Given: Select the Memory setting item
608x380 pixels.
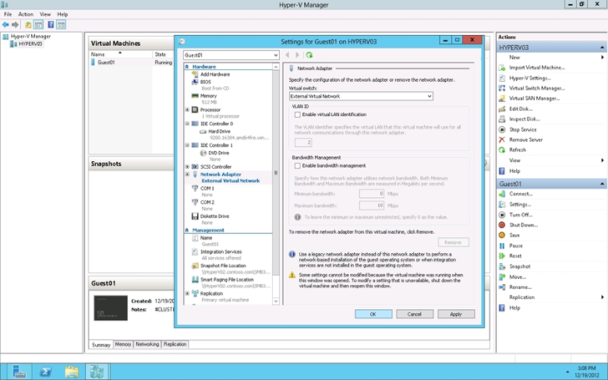Looking at the screenshot, I should [x=208, y=96].
